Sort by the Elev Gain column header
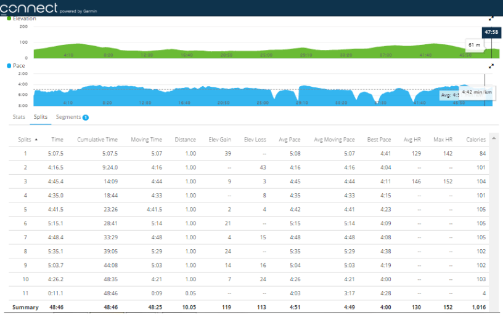 [219, 140]
